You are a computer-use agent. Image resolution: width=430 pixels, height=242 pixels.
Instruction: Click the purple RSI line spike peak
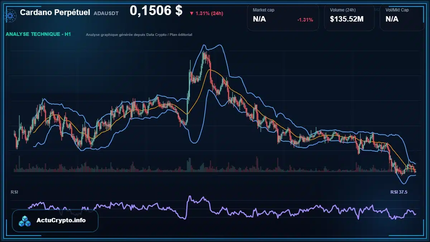[x=190, y=196]
